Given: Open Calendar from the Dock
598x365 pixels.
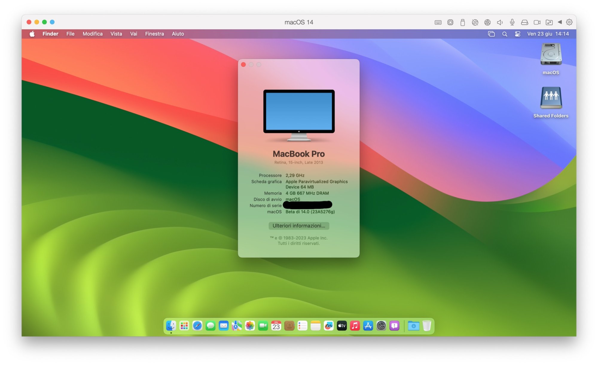Looking at the screenshot, I should [276, 326].
